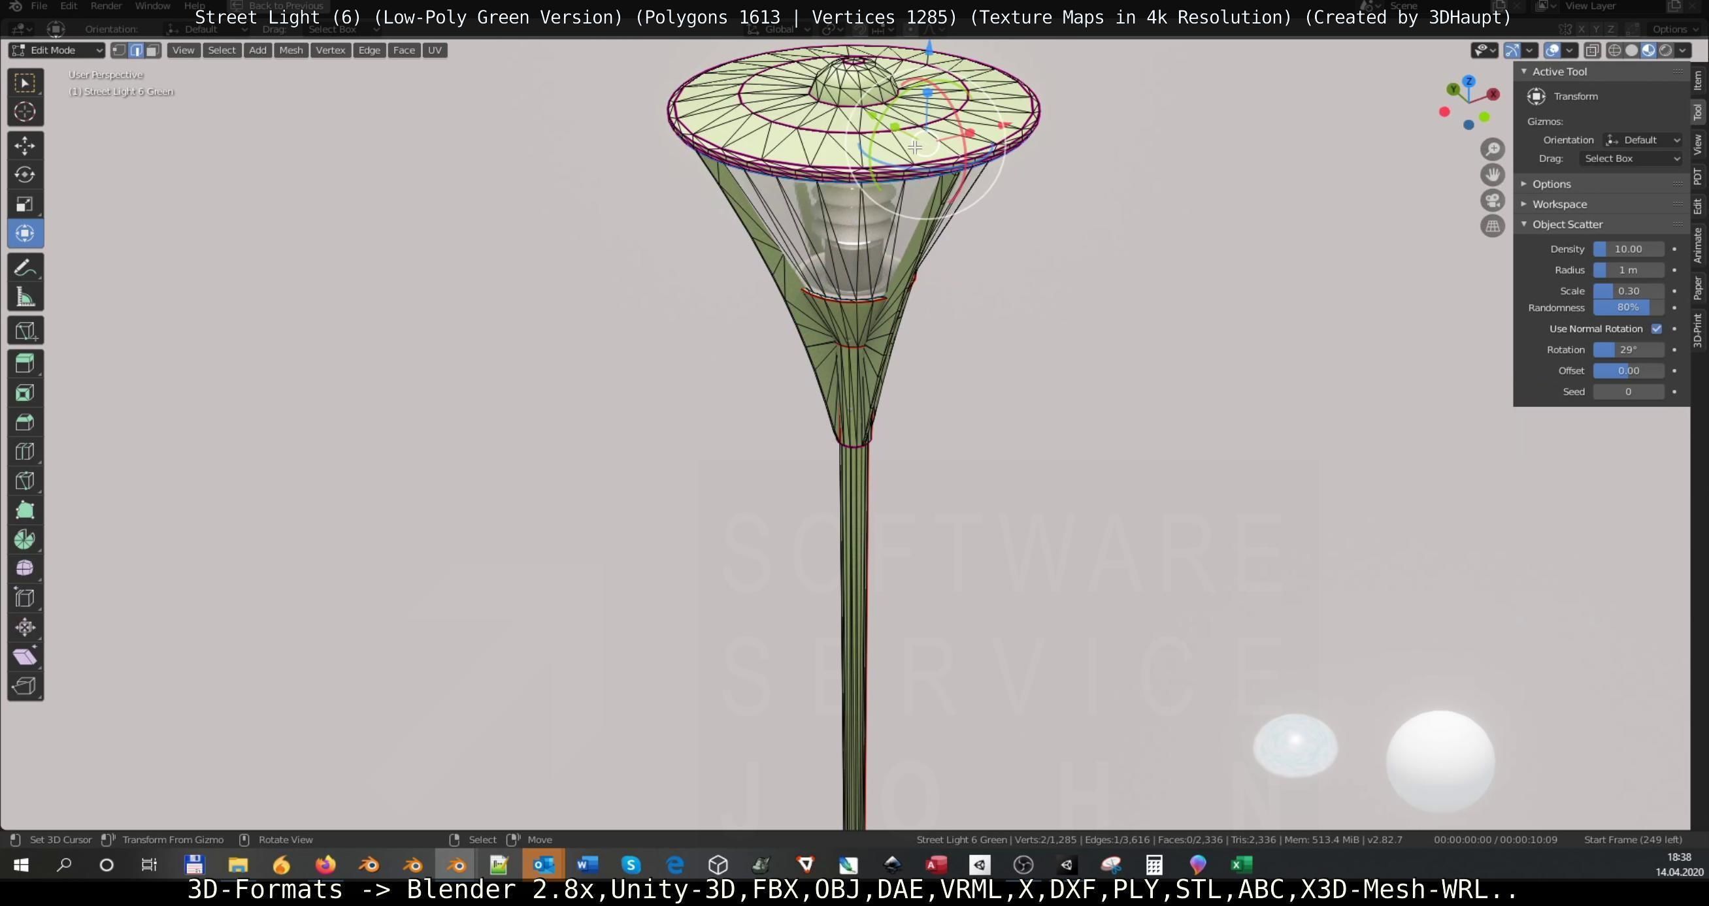Pick the Poly Build tool

[x=25, y=510]
